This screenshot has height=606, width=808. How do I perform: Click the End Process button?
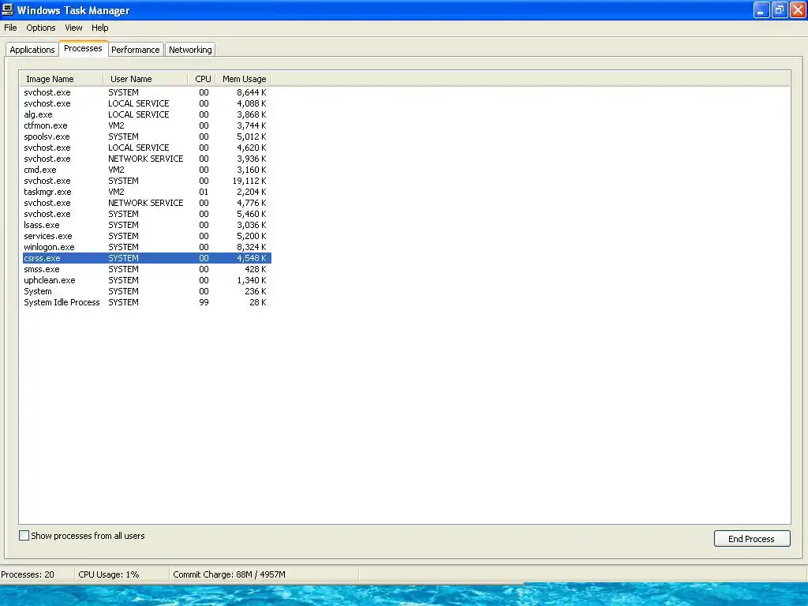[x=752, y=538]
